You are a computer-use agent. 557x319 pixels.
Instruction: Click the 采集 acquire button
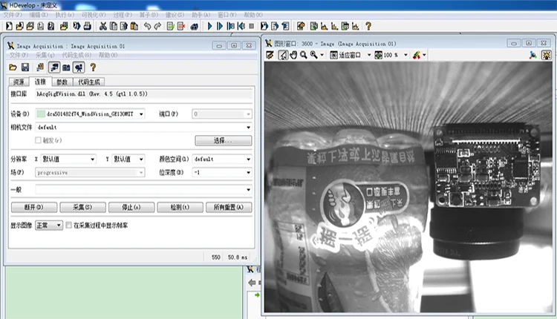[x=82, y=207]
